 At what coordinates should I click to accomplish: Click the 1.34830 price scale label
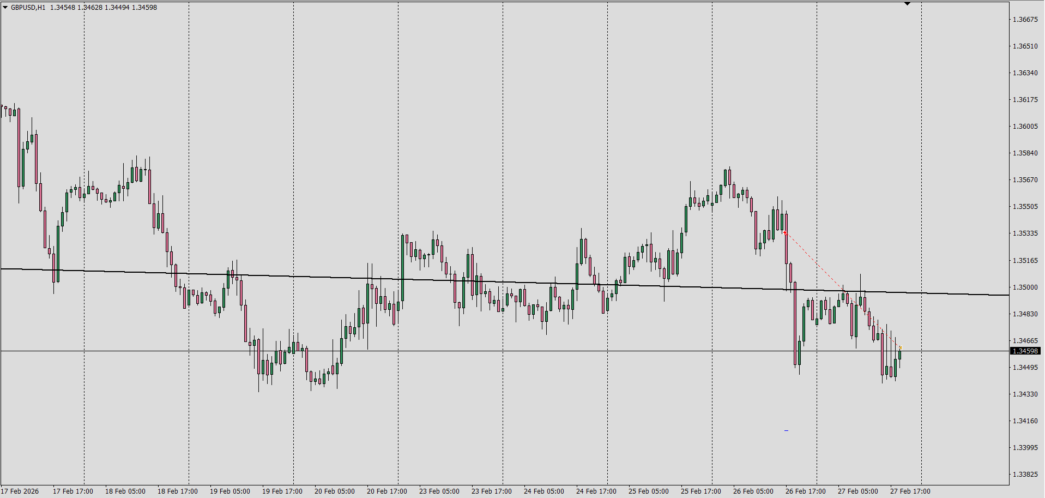pyautogui.click(x=1025, y=314)
